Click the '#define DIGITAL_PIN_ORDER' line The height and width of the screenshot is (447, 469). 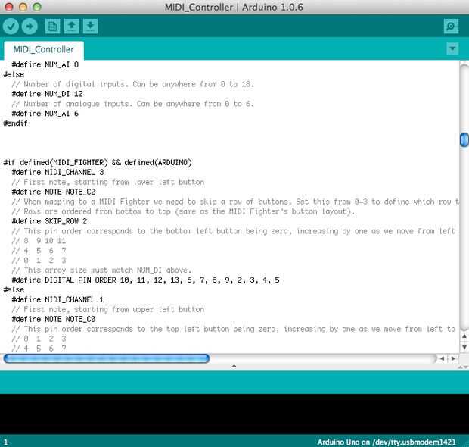pyautogui.click(x=146, y=280)
